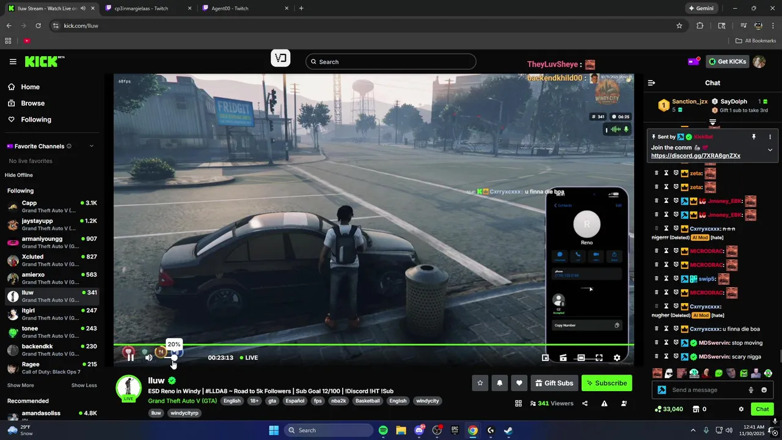
Task: Open pinned message three-dot menu
Action: pyautogui.click(x=770, y=137)
